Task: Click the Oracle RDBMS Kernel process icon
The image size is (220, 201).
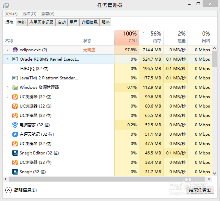Action: click(x=15, y=59)
